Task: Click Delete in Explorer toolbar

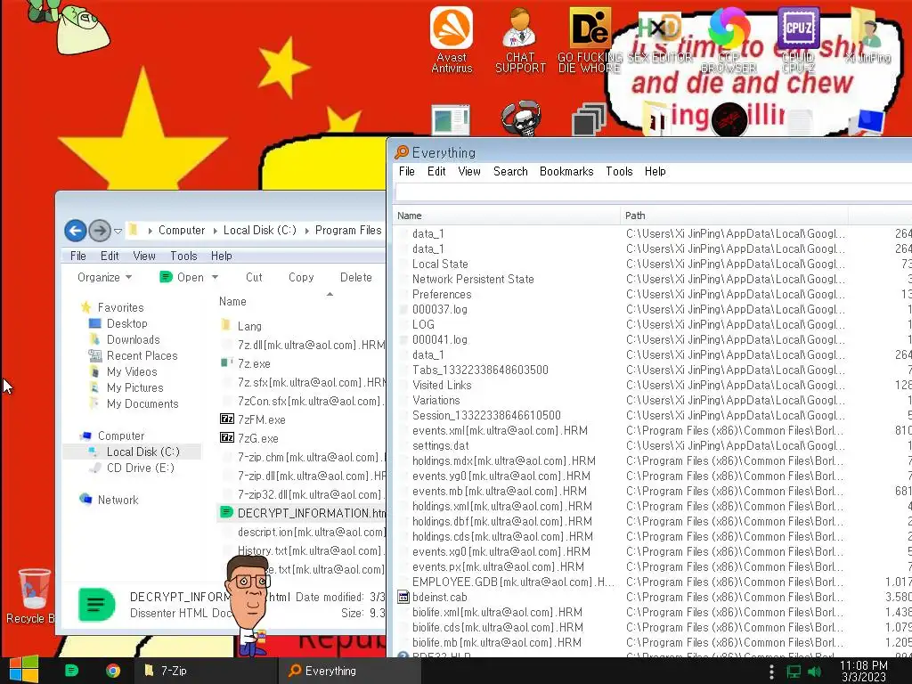Action: pyautogui.click(x=356, y=278)
